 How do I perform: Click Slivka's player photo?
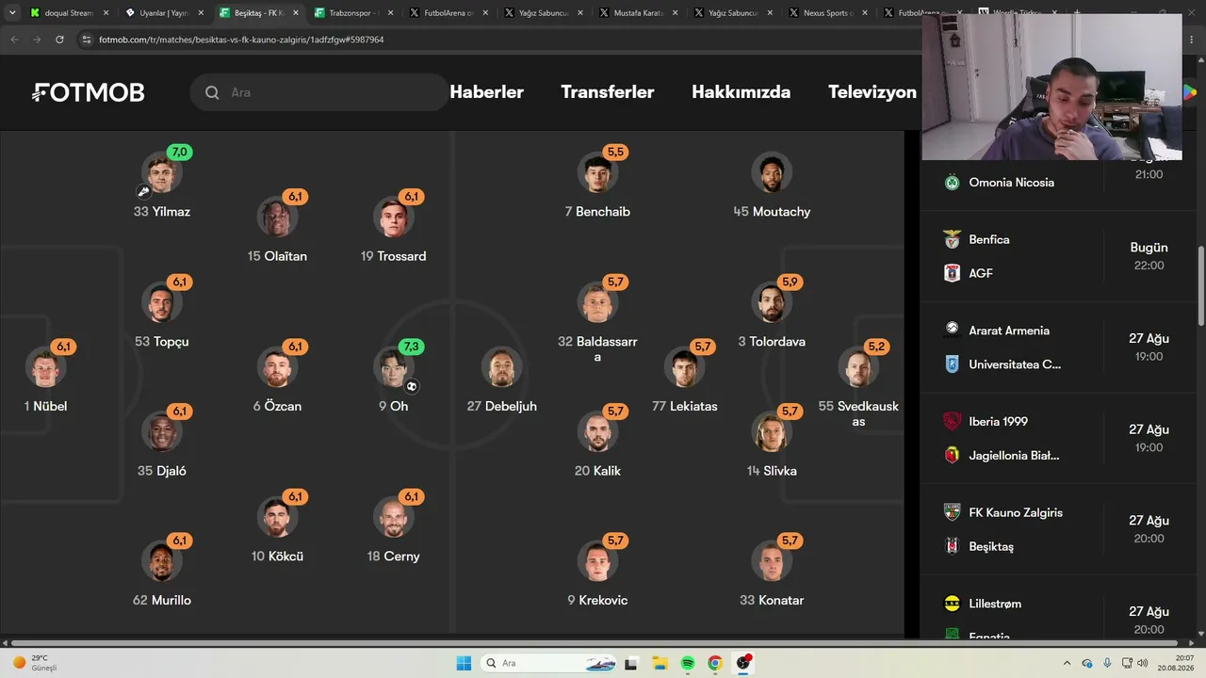tap(772, 432)
